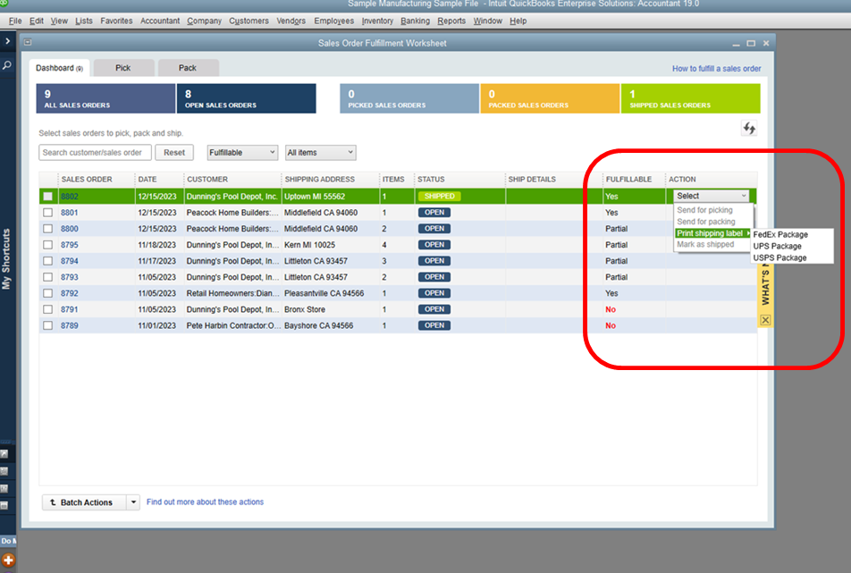The width and height of the screenshot is (851, 573).
Task: Open the Inventory menu
Action: [377, 21]
